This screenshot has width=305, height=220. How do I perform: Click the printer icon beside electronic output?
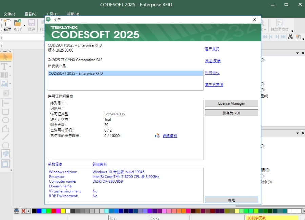pyautogui.click(x=157, y=136)
